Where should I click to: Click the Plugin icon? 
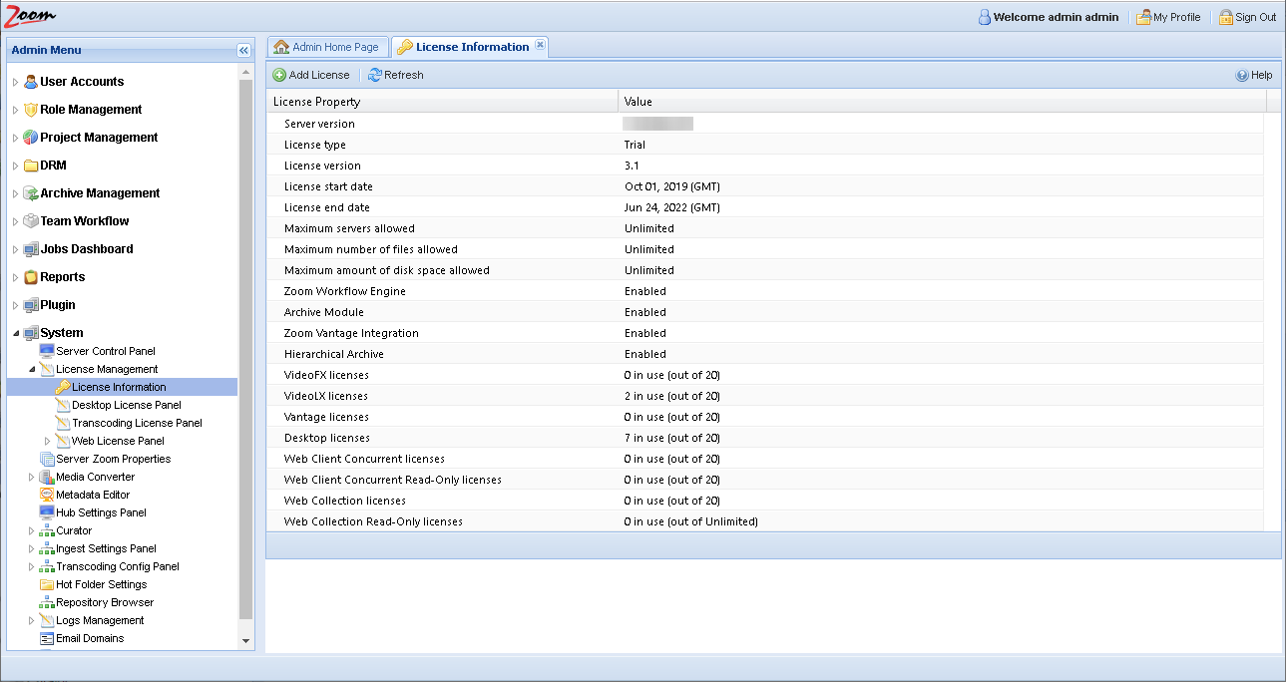pos(31,305)
